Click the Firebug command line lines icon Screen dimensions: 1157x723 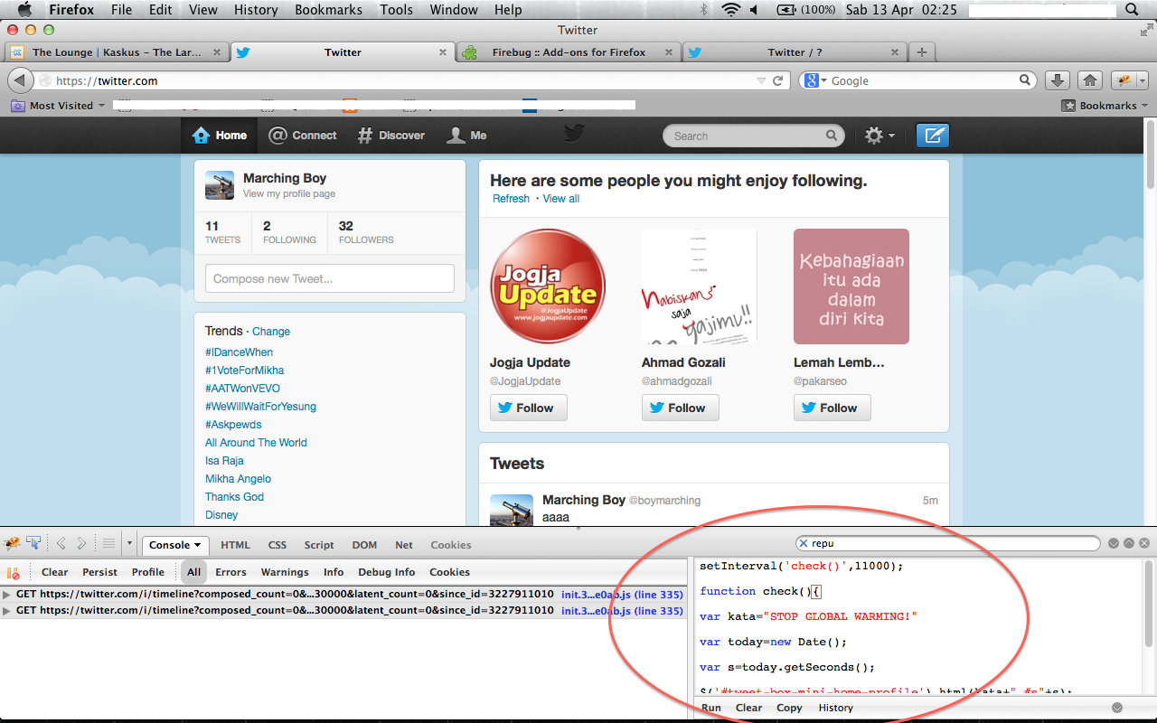point(108,544)
